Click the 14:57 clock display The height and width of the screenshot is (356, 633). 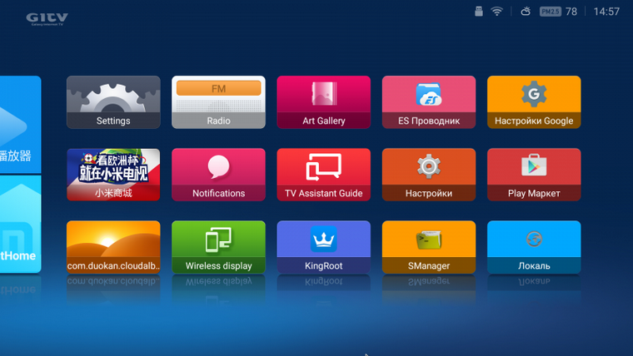coord(606,12)
